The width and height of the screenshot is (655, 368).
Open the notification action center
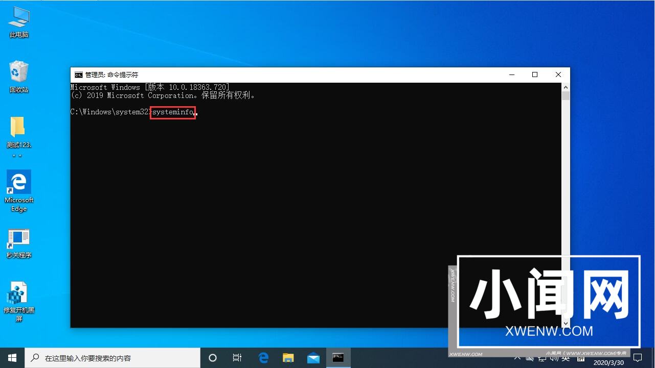point(638,358)
